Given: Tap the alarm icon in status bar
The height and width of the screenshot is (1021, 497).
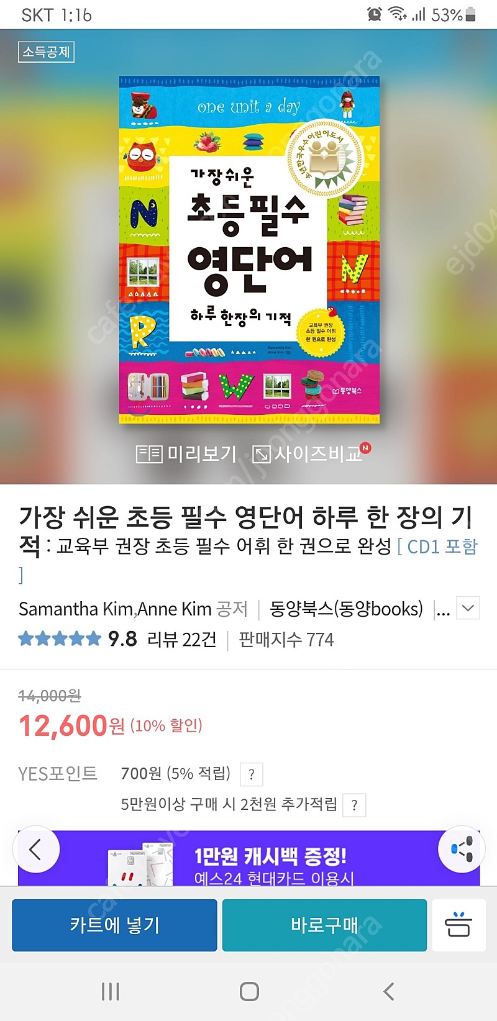Looking at the screenshot, I should (374, 14).
